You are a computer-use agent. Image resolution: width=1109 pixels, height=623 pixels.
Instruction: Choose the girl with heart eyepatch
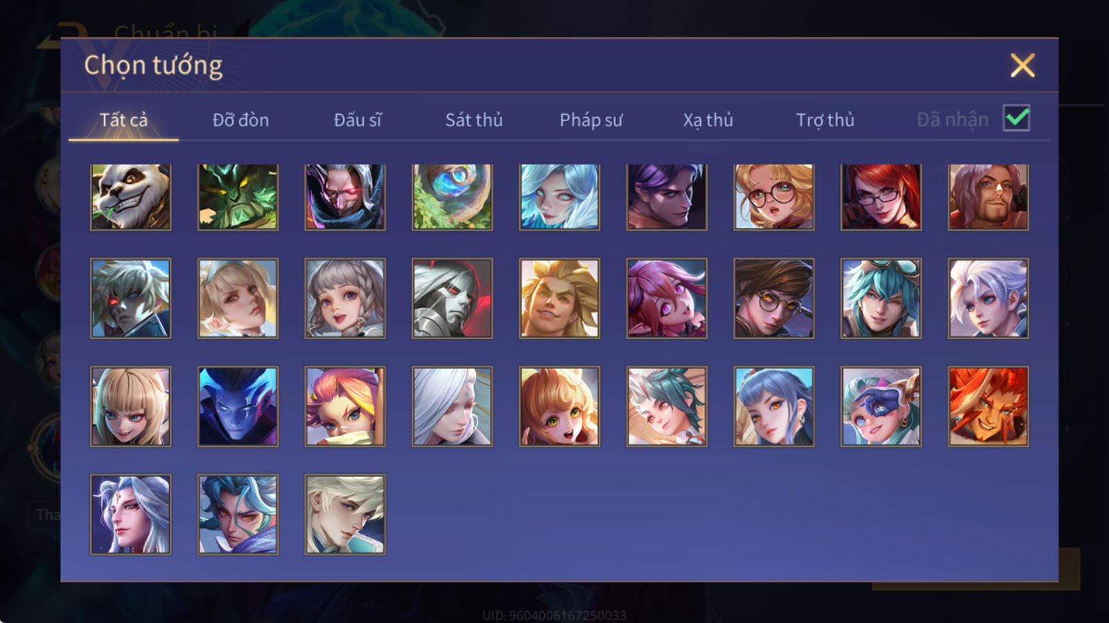pos(881,406)
